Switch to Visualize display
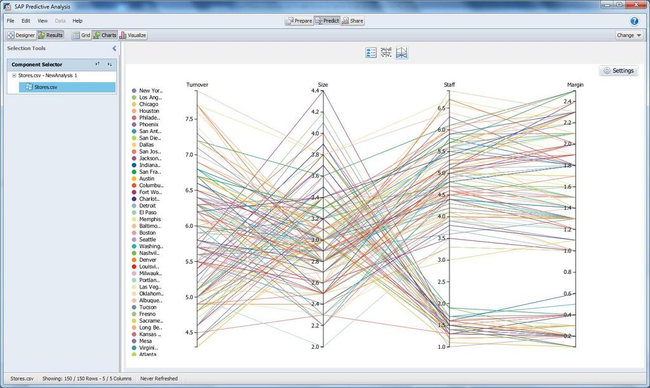Image resolution: width=650 pixels, height=388 pixels. click(133, 36)
